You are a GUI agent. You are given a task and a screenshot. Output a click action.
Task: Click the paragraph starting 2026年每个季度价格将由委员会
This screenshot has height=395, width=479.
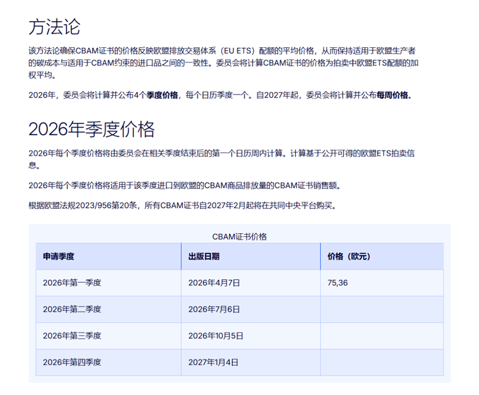tap(222, 159)
